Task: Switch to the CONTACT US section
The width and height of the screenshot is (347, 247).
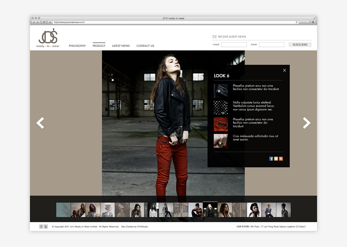Action: tap(145, 46)
